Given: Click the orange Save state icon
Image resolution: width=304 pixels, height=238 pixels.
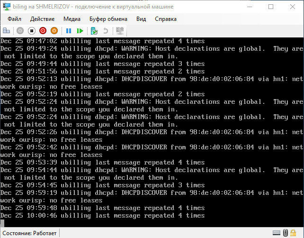Looking at the screenshot, I should pyautogui.click(x=54, y=31).
